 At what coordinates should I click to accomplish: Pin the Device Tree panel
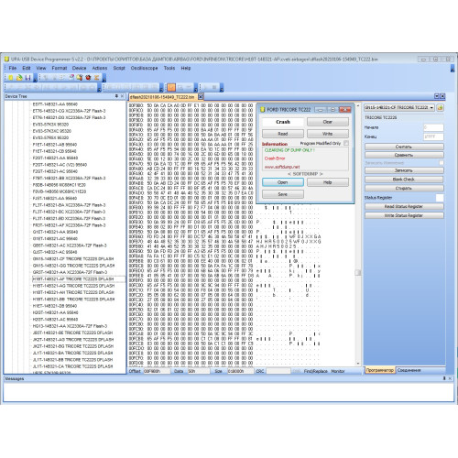116,96
